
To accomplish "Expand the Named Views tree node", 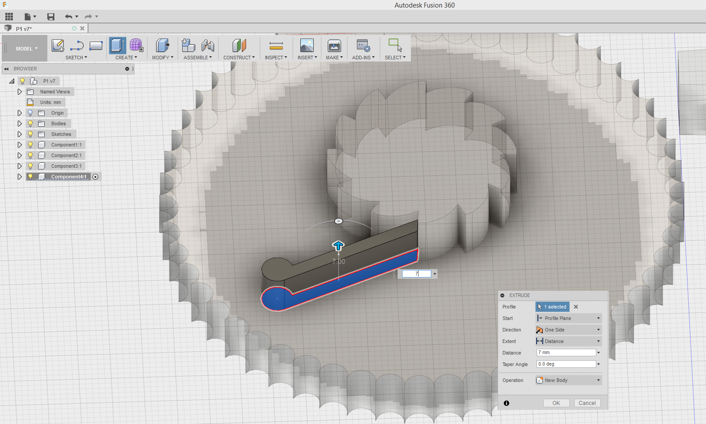I will pos(19,92).
